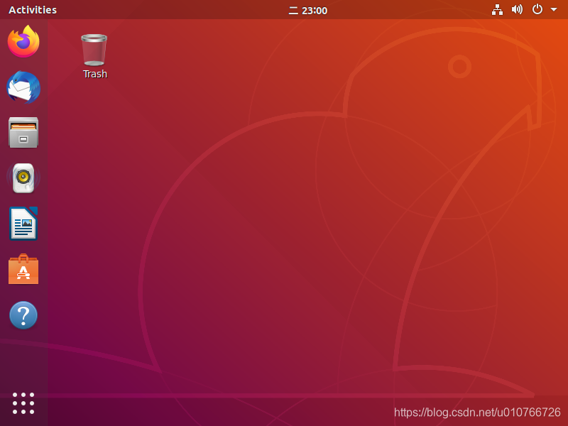Launch Rhythmbox music player
Screen dimensions: 568x426
coord(23,178)
